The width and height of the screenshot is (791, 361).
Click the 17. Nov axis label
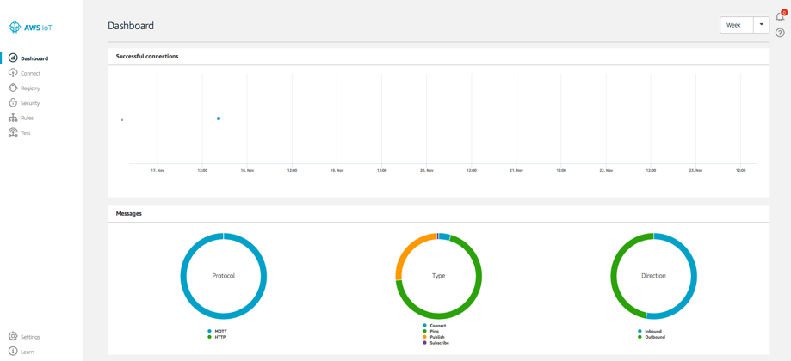click(158, 171)
